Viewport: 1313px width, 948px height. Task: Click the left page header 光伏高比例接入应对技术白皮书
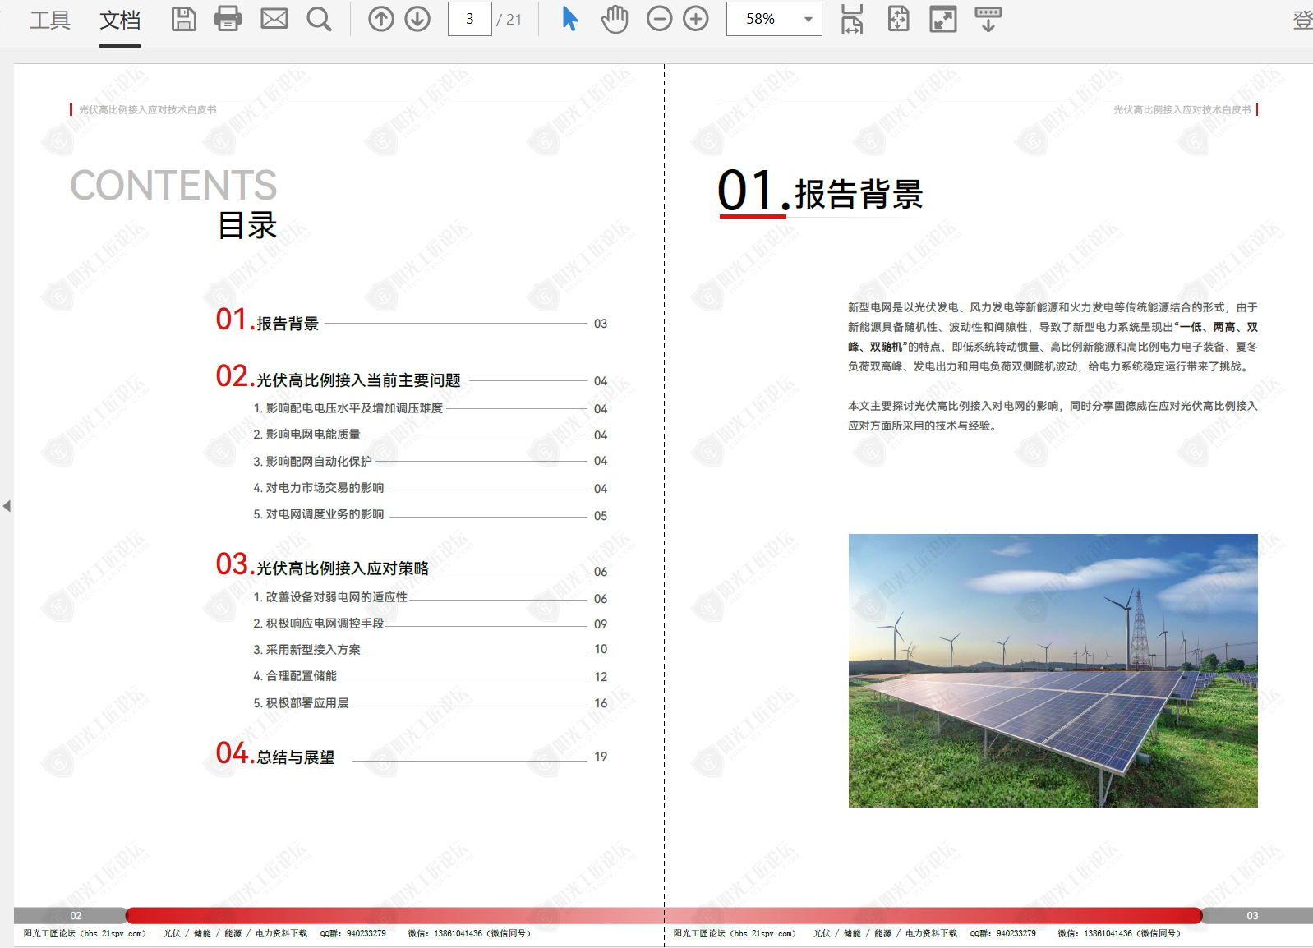148,110
